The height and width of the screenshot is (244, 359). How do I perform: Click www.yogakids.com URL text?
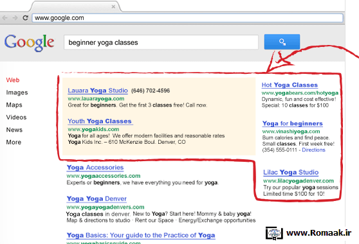[x=93, y=129]
